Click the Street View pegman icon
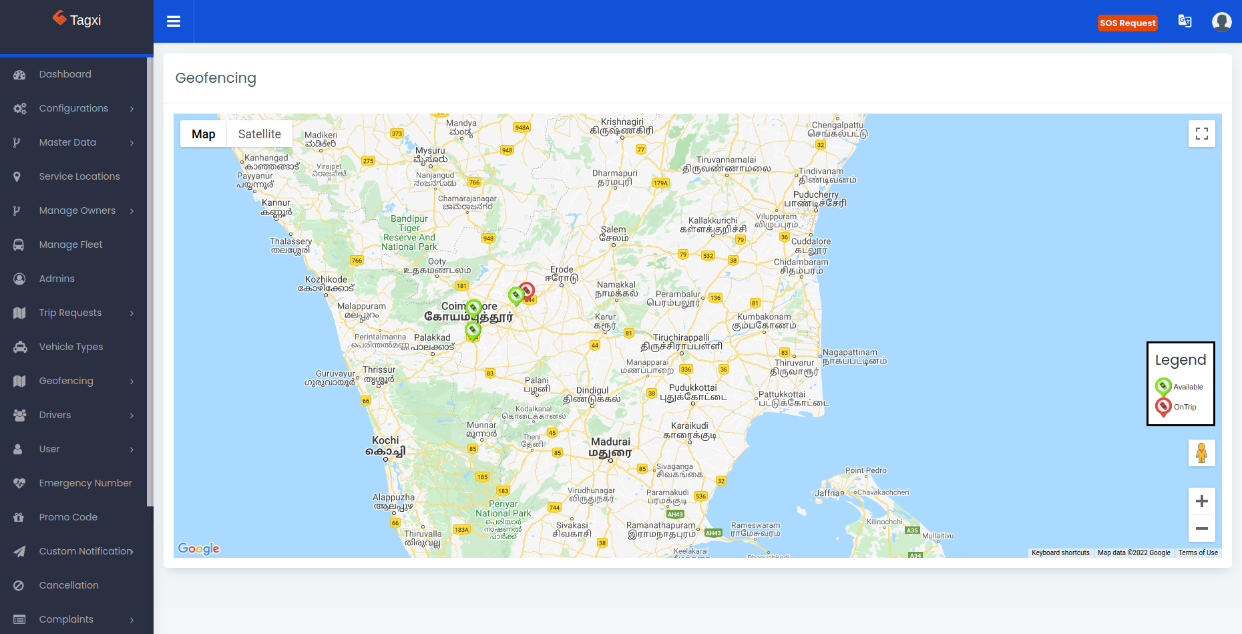Screen dimensions: 1242x634 (1201, 453)
